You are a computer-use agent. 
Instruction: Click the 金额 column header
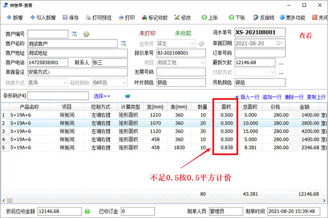[x=304, y=107]
